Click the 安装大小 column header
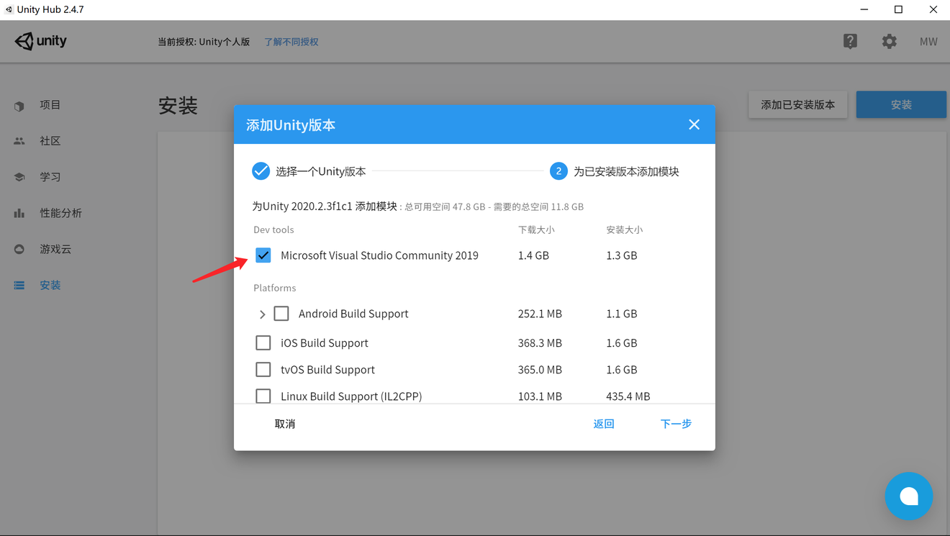950x536 pixels. point(624,230)
